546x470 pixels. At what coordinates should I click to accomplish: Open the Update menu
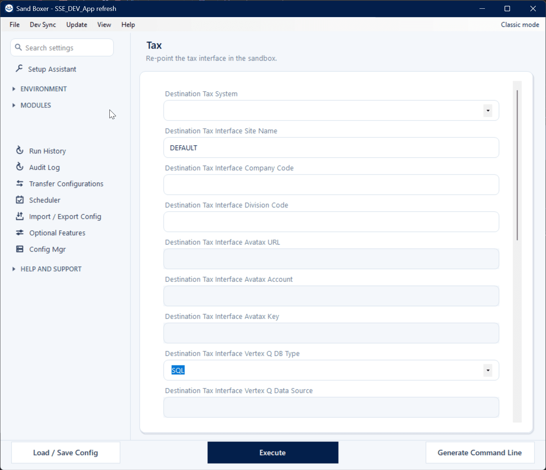[x=77, y=24]
